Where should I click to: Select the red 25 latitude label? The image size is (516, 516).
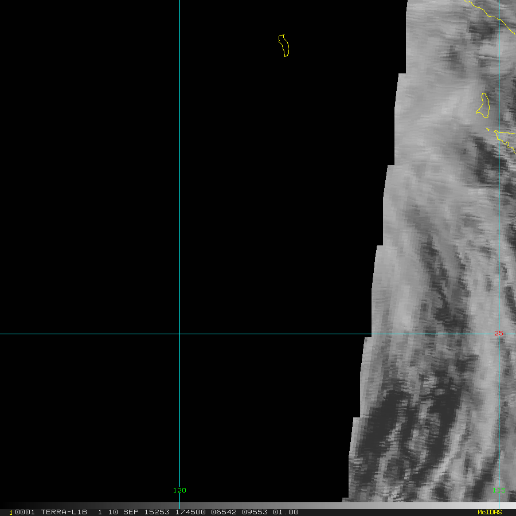(499, 333)
